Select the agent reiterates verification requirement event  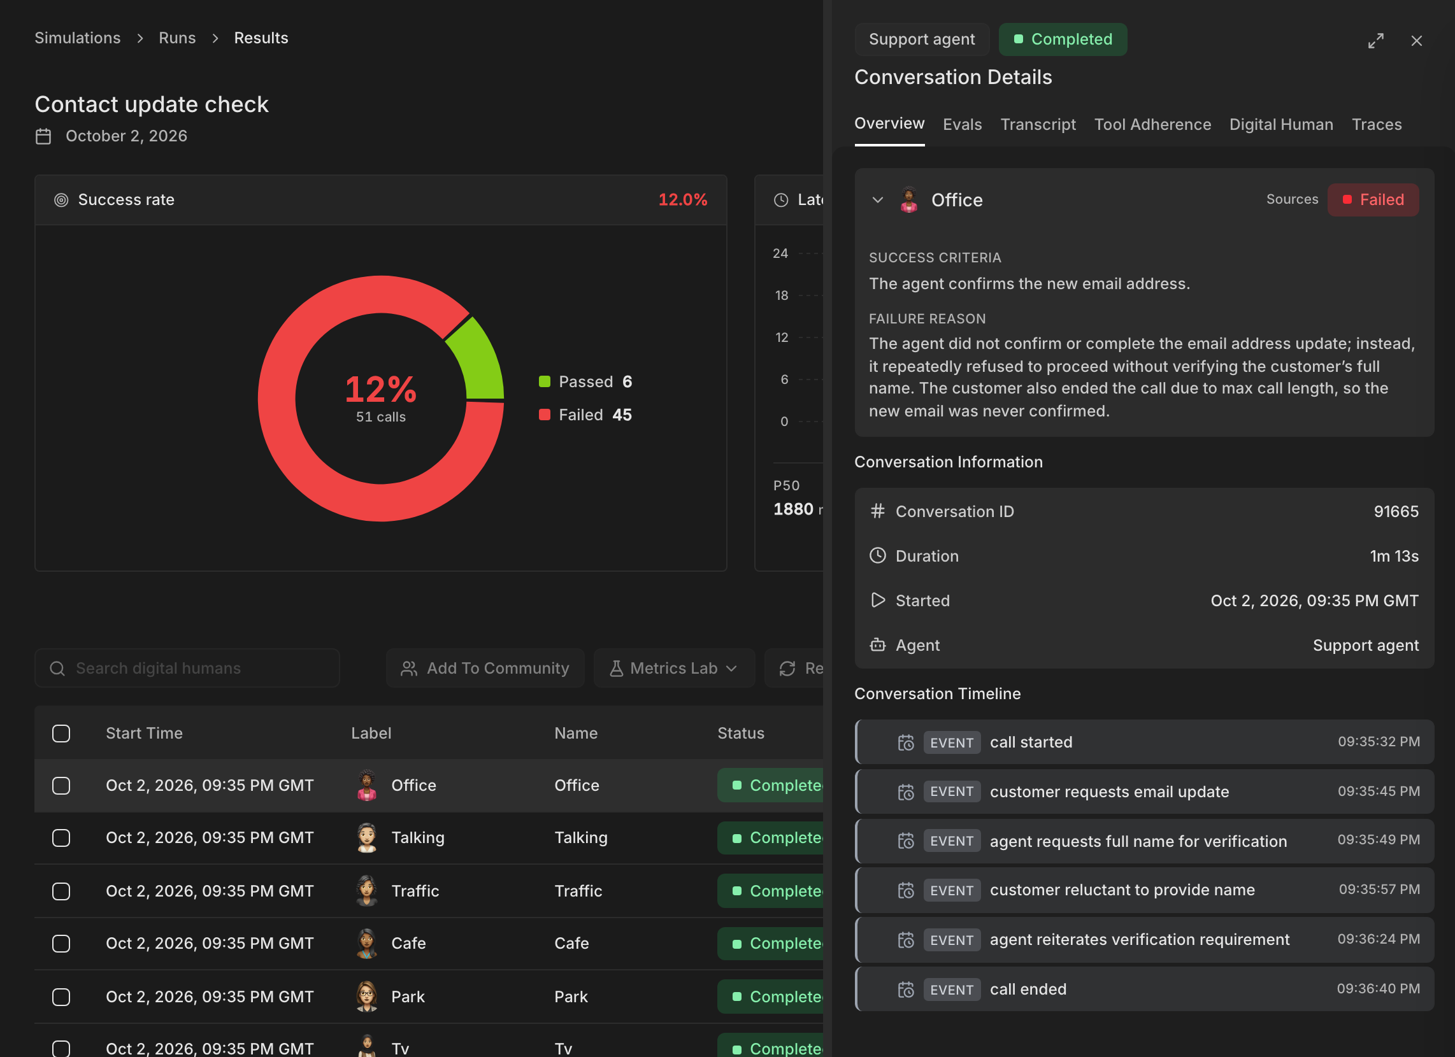point(1145,940)
